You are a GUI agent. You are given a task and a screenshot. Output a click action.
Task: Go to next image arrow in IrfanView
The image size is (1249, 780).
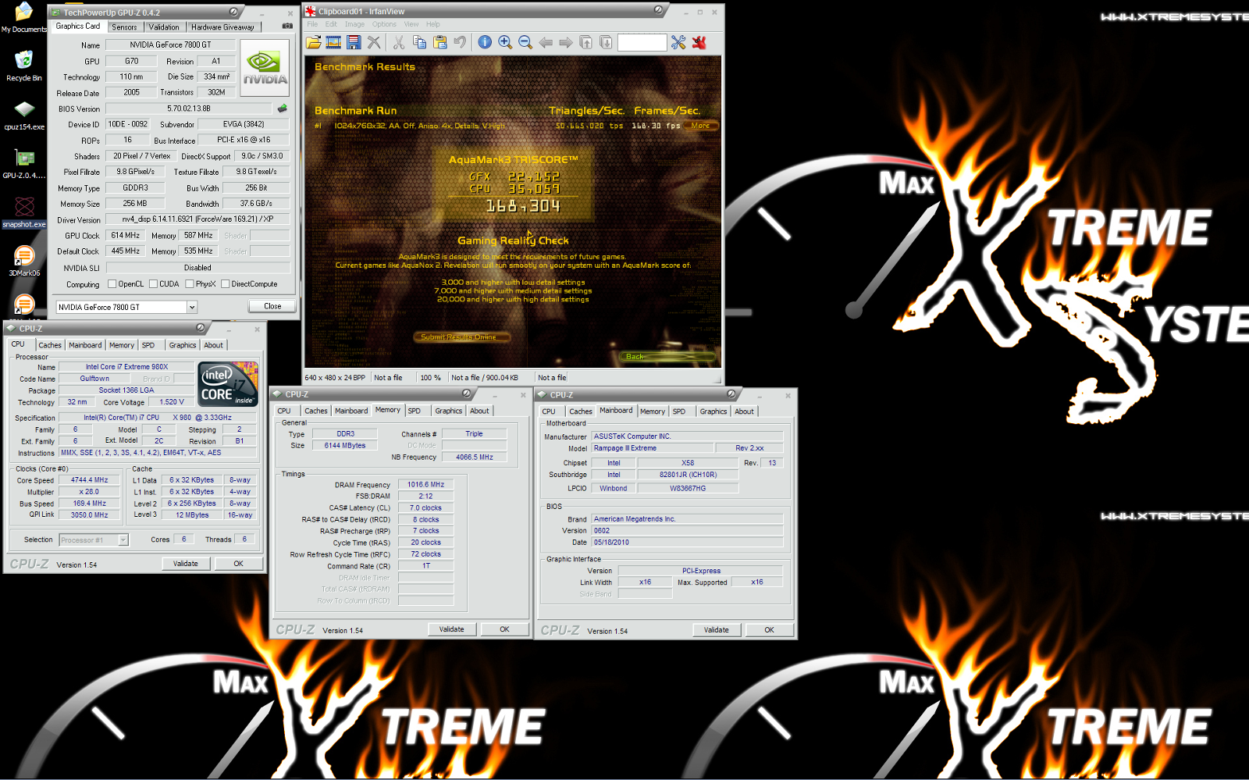(566, 42)
